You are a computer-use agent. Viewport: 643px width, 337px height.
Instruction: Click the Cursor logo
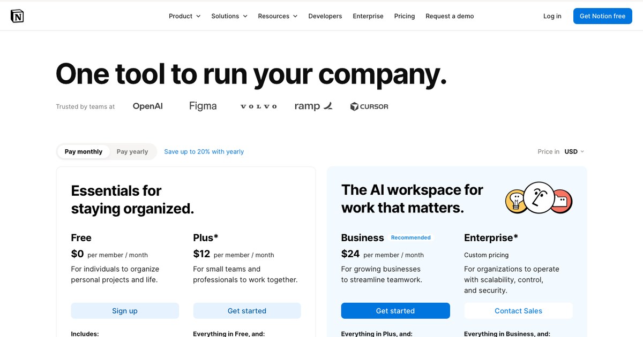[369, 106]
